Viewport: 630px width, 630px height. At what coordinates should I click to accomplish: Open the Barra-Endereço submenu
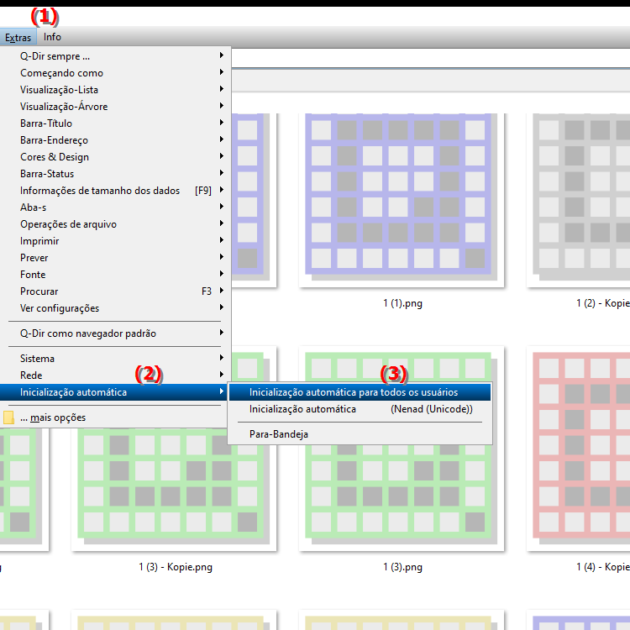[115, 140]
